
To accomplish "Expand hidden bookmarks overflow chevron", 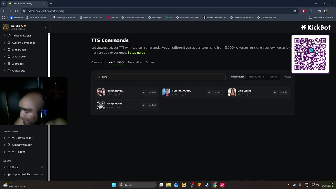I will (302, 18).
